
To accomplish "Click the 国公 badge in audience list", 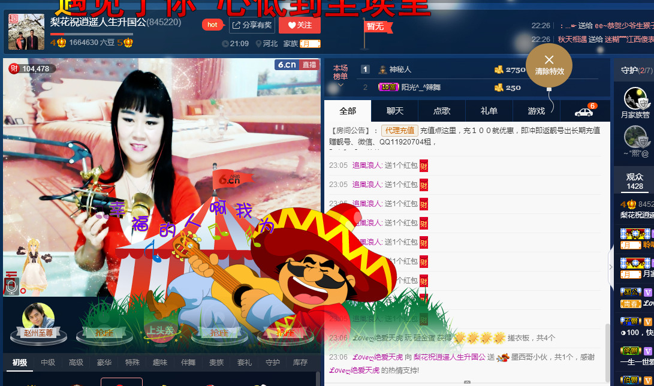I will (631, 292).
